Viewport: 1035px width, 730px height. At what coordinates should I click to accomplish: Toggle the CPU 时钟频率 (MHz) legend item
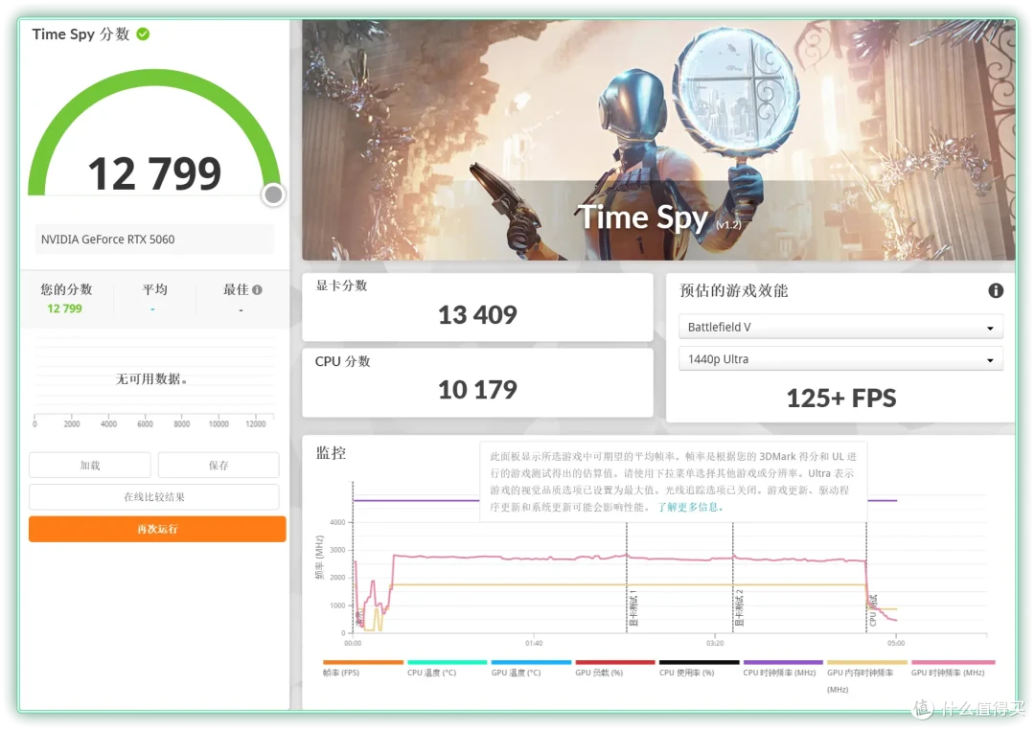(783, 668)
